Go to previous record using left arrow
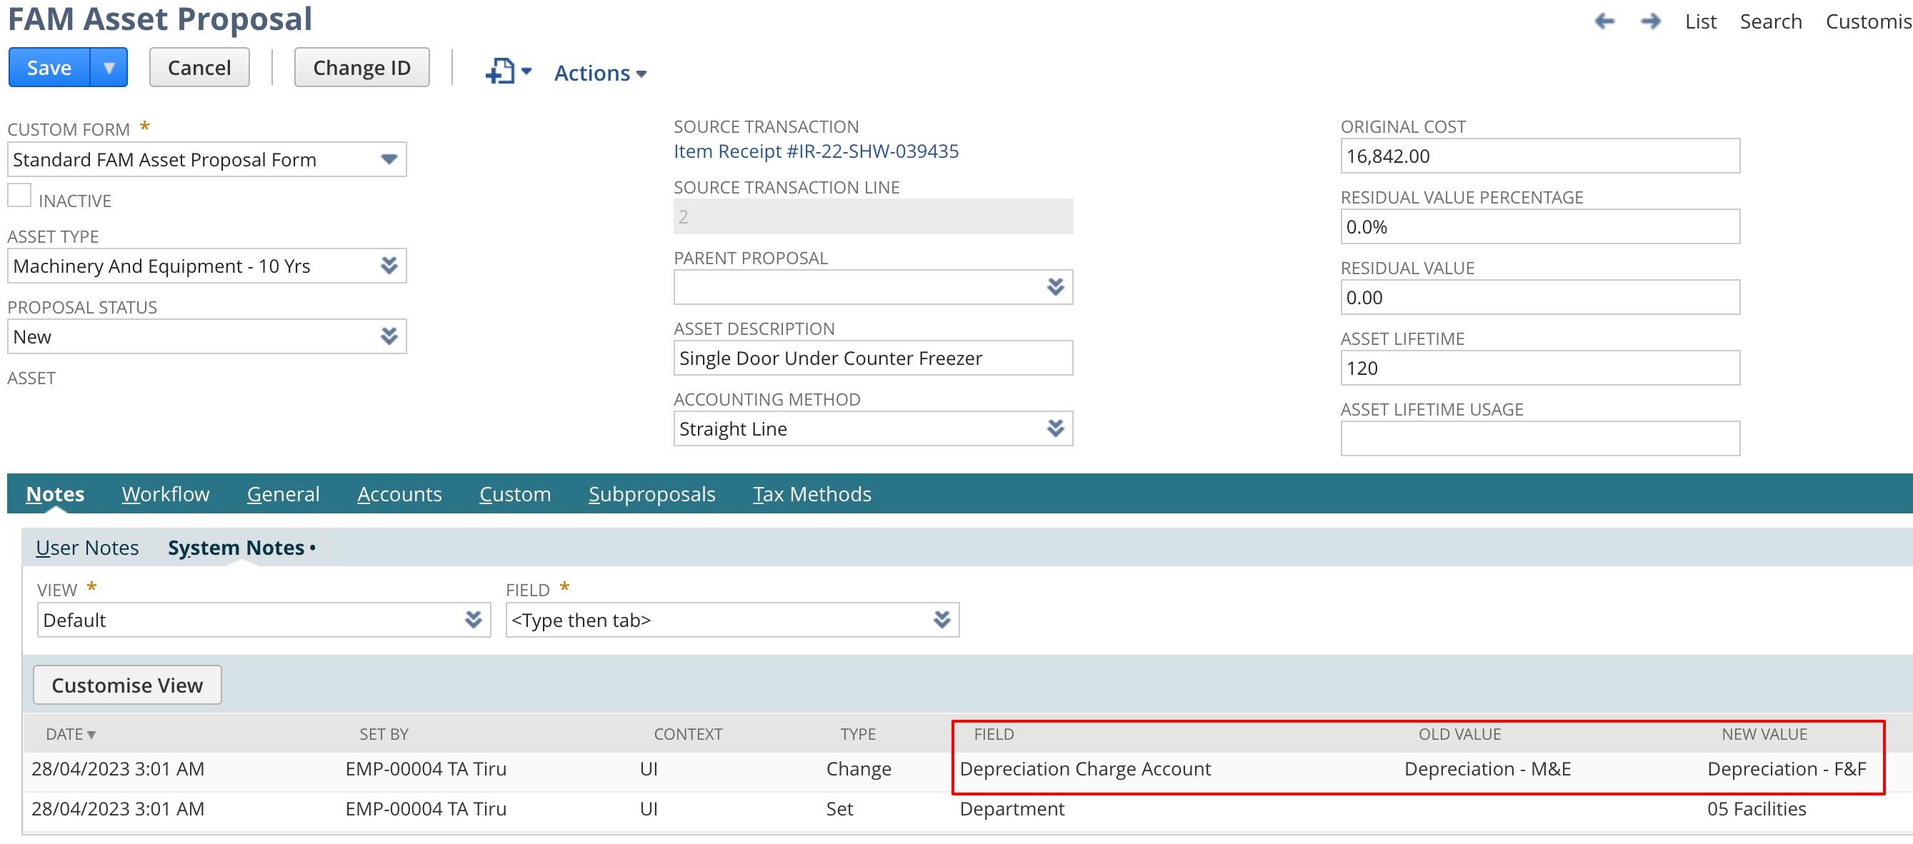Image resolution: width=1913 pixels, height=844 pixels. (x=1604, y=21)
